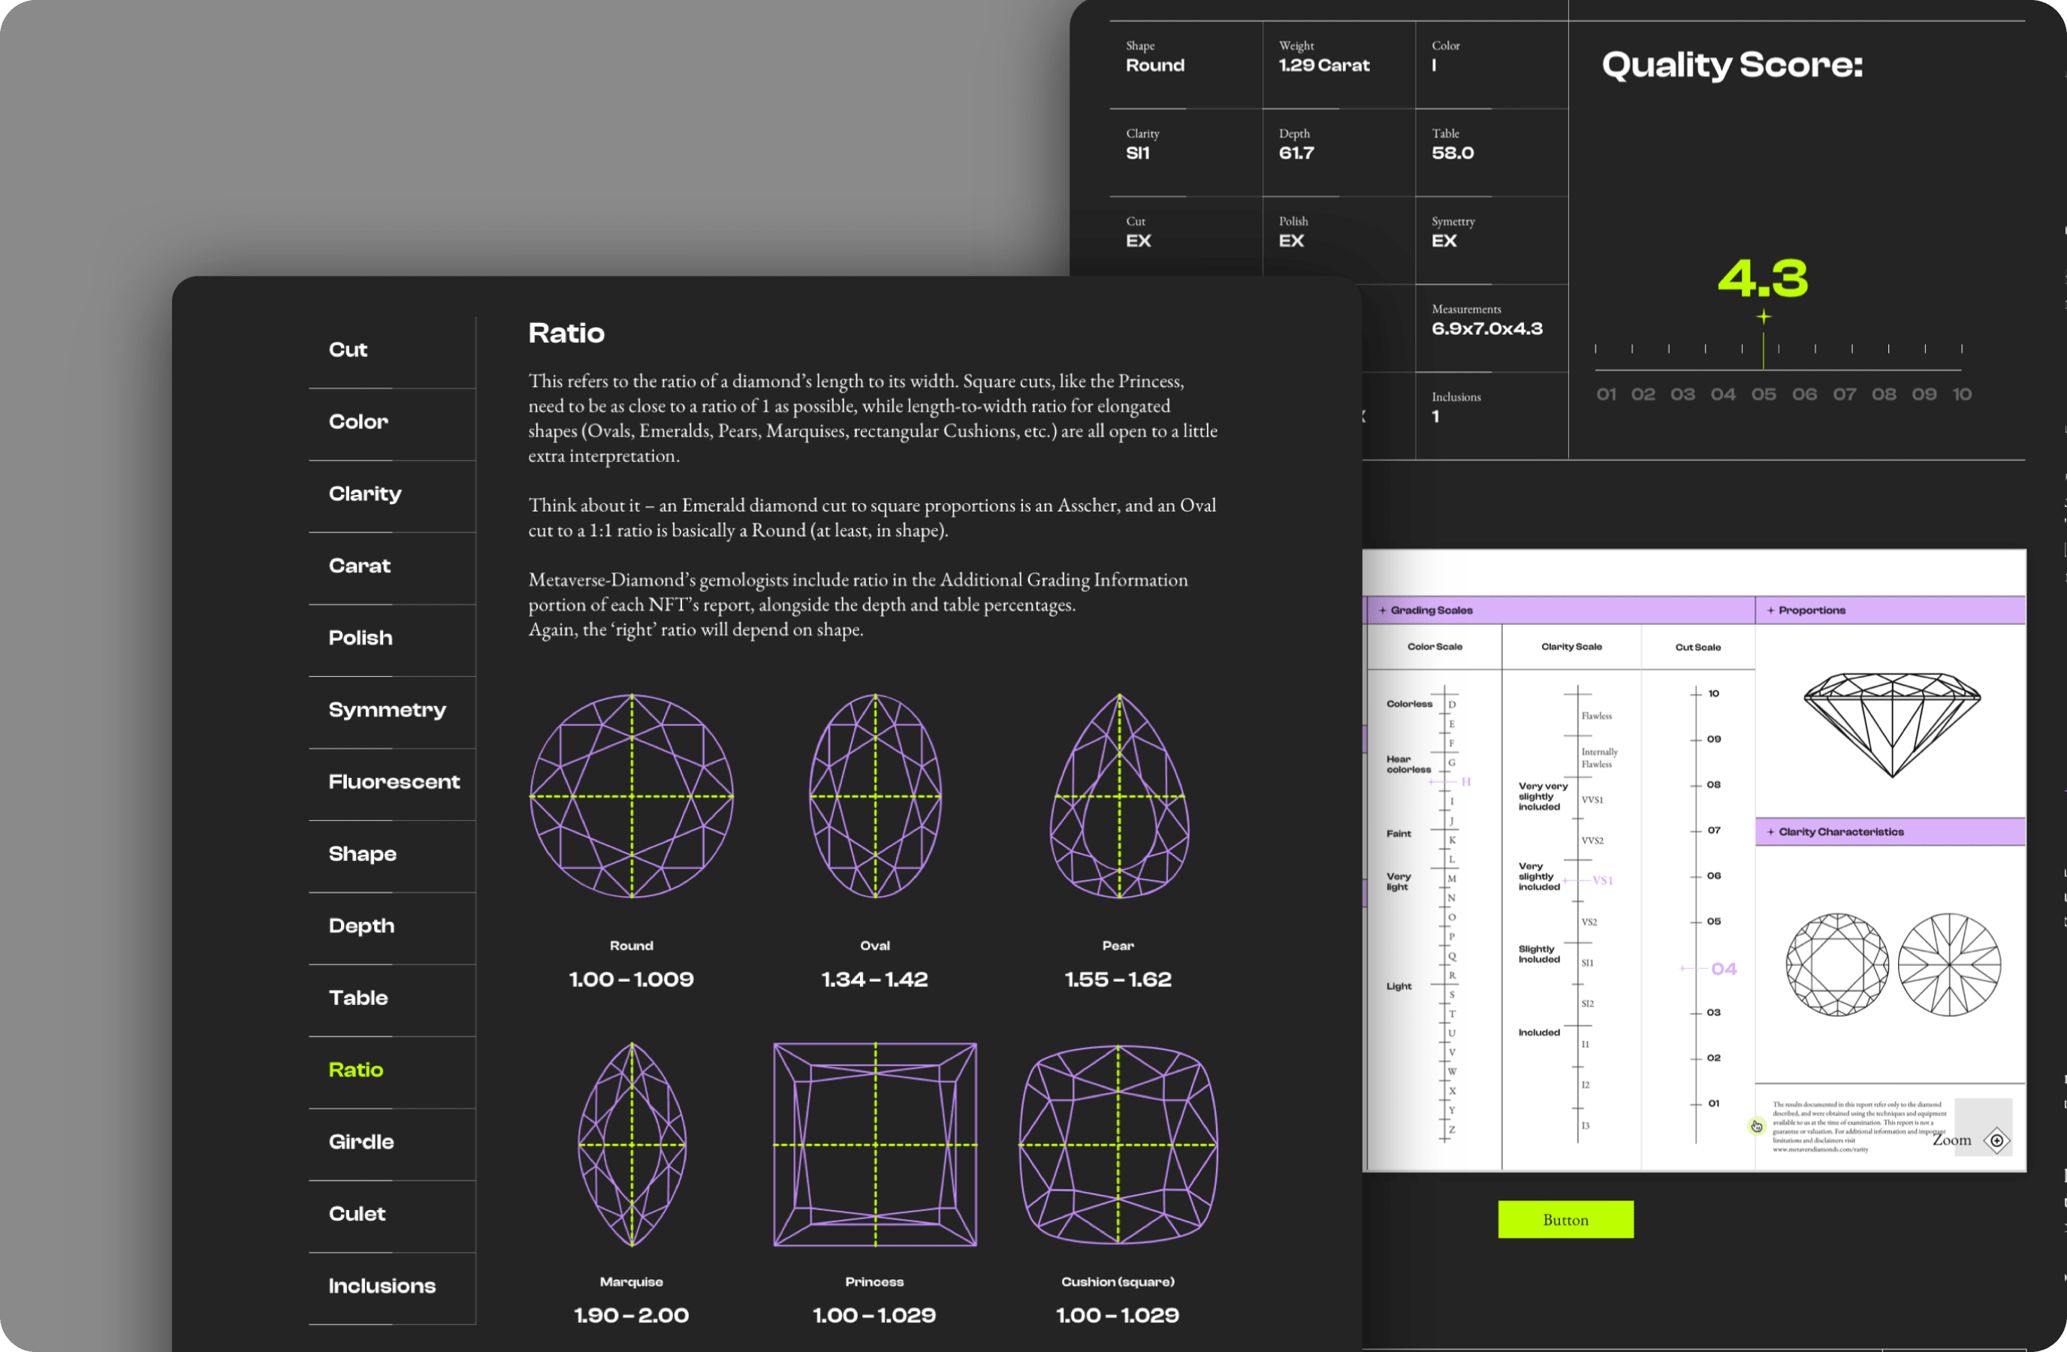Click the green star marker under 4.3
This screenshot has height=1352, width=2067.
click(x=1763, y=317)
